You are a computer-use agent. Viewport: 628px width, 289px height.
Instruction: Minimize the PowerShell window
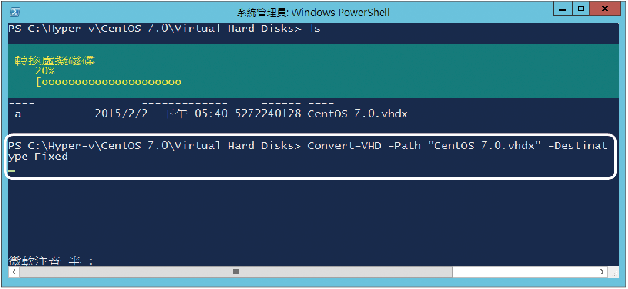562,9
